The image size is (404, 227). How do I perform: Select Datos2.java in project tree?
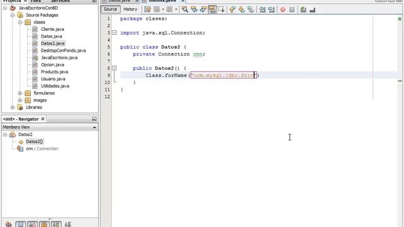coord(52,44)
